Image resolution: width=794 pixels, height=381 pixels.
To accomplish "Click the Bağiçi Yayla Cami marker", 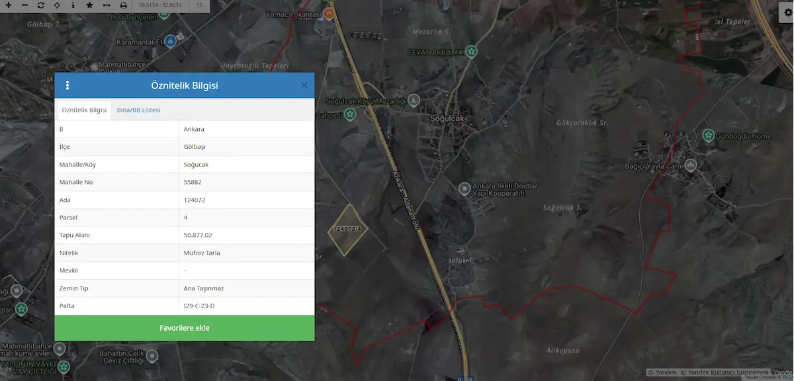I will (x=691, y=165).
